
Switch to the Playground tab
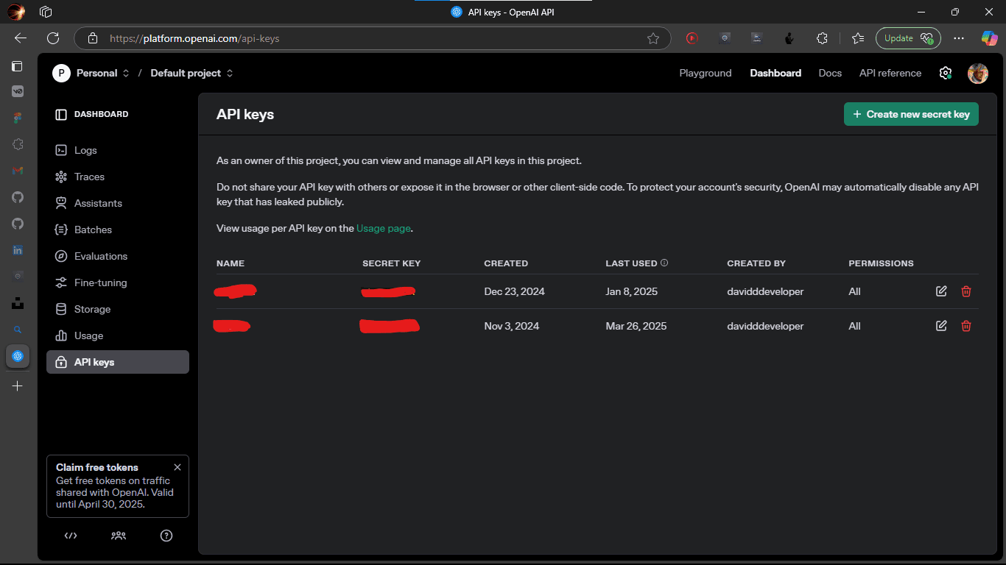(x=705, y=73)
